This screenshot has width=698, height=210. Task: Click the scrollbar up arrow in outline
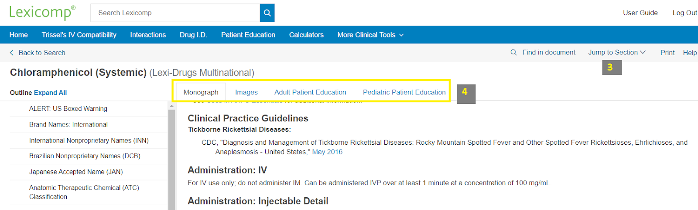click(x=171, y=106)
